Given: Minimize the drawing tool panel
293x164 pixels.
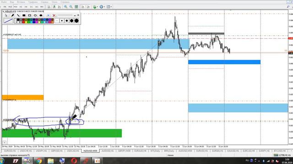Looking at the screenshot, I should 75,15.
